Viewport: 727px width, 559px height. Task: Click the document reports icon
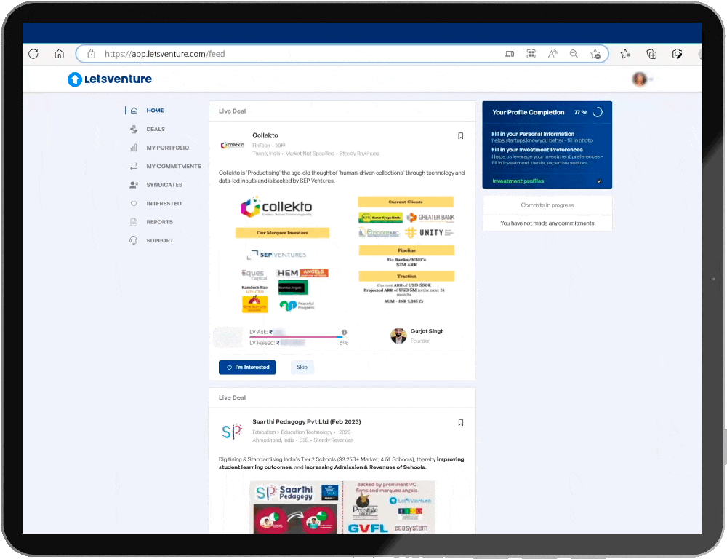point(134,222)
